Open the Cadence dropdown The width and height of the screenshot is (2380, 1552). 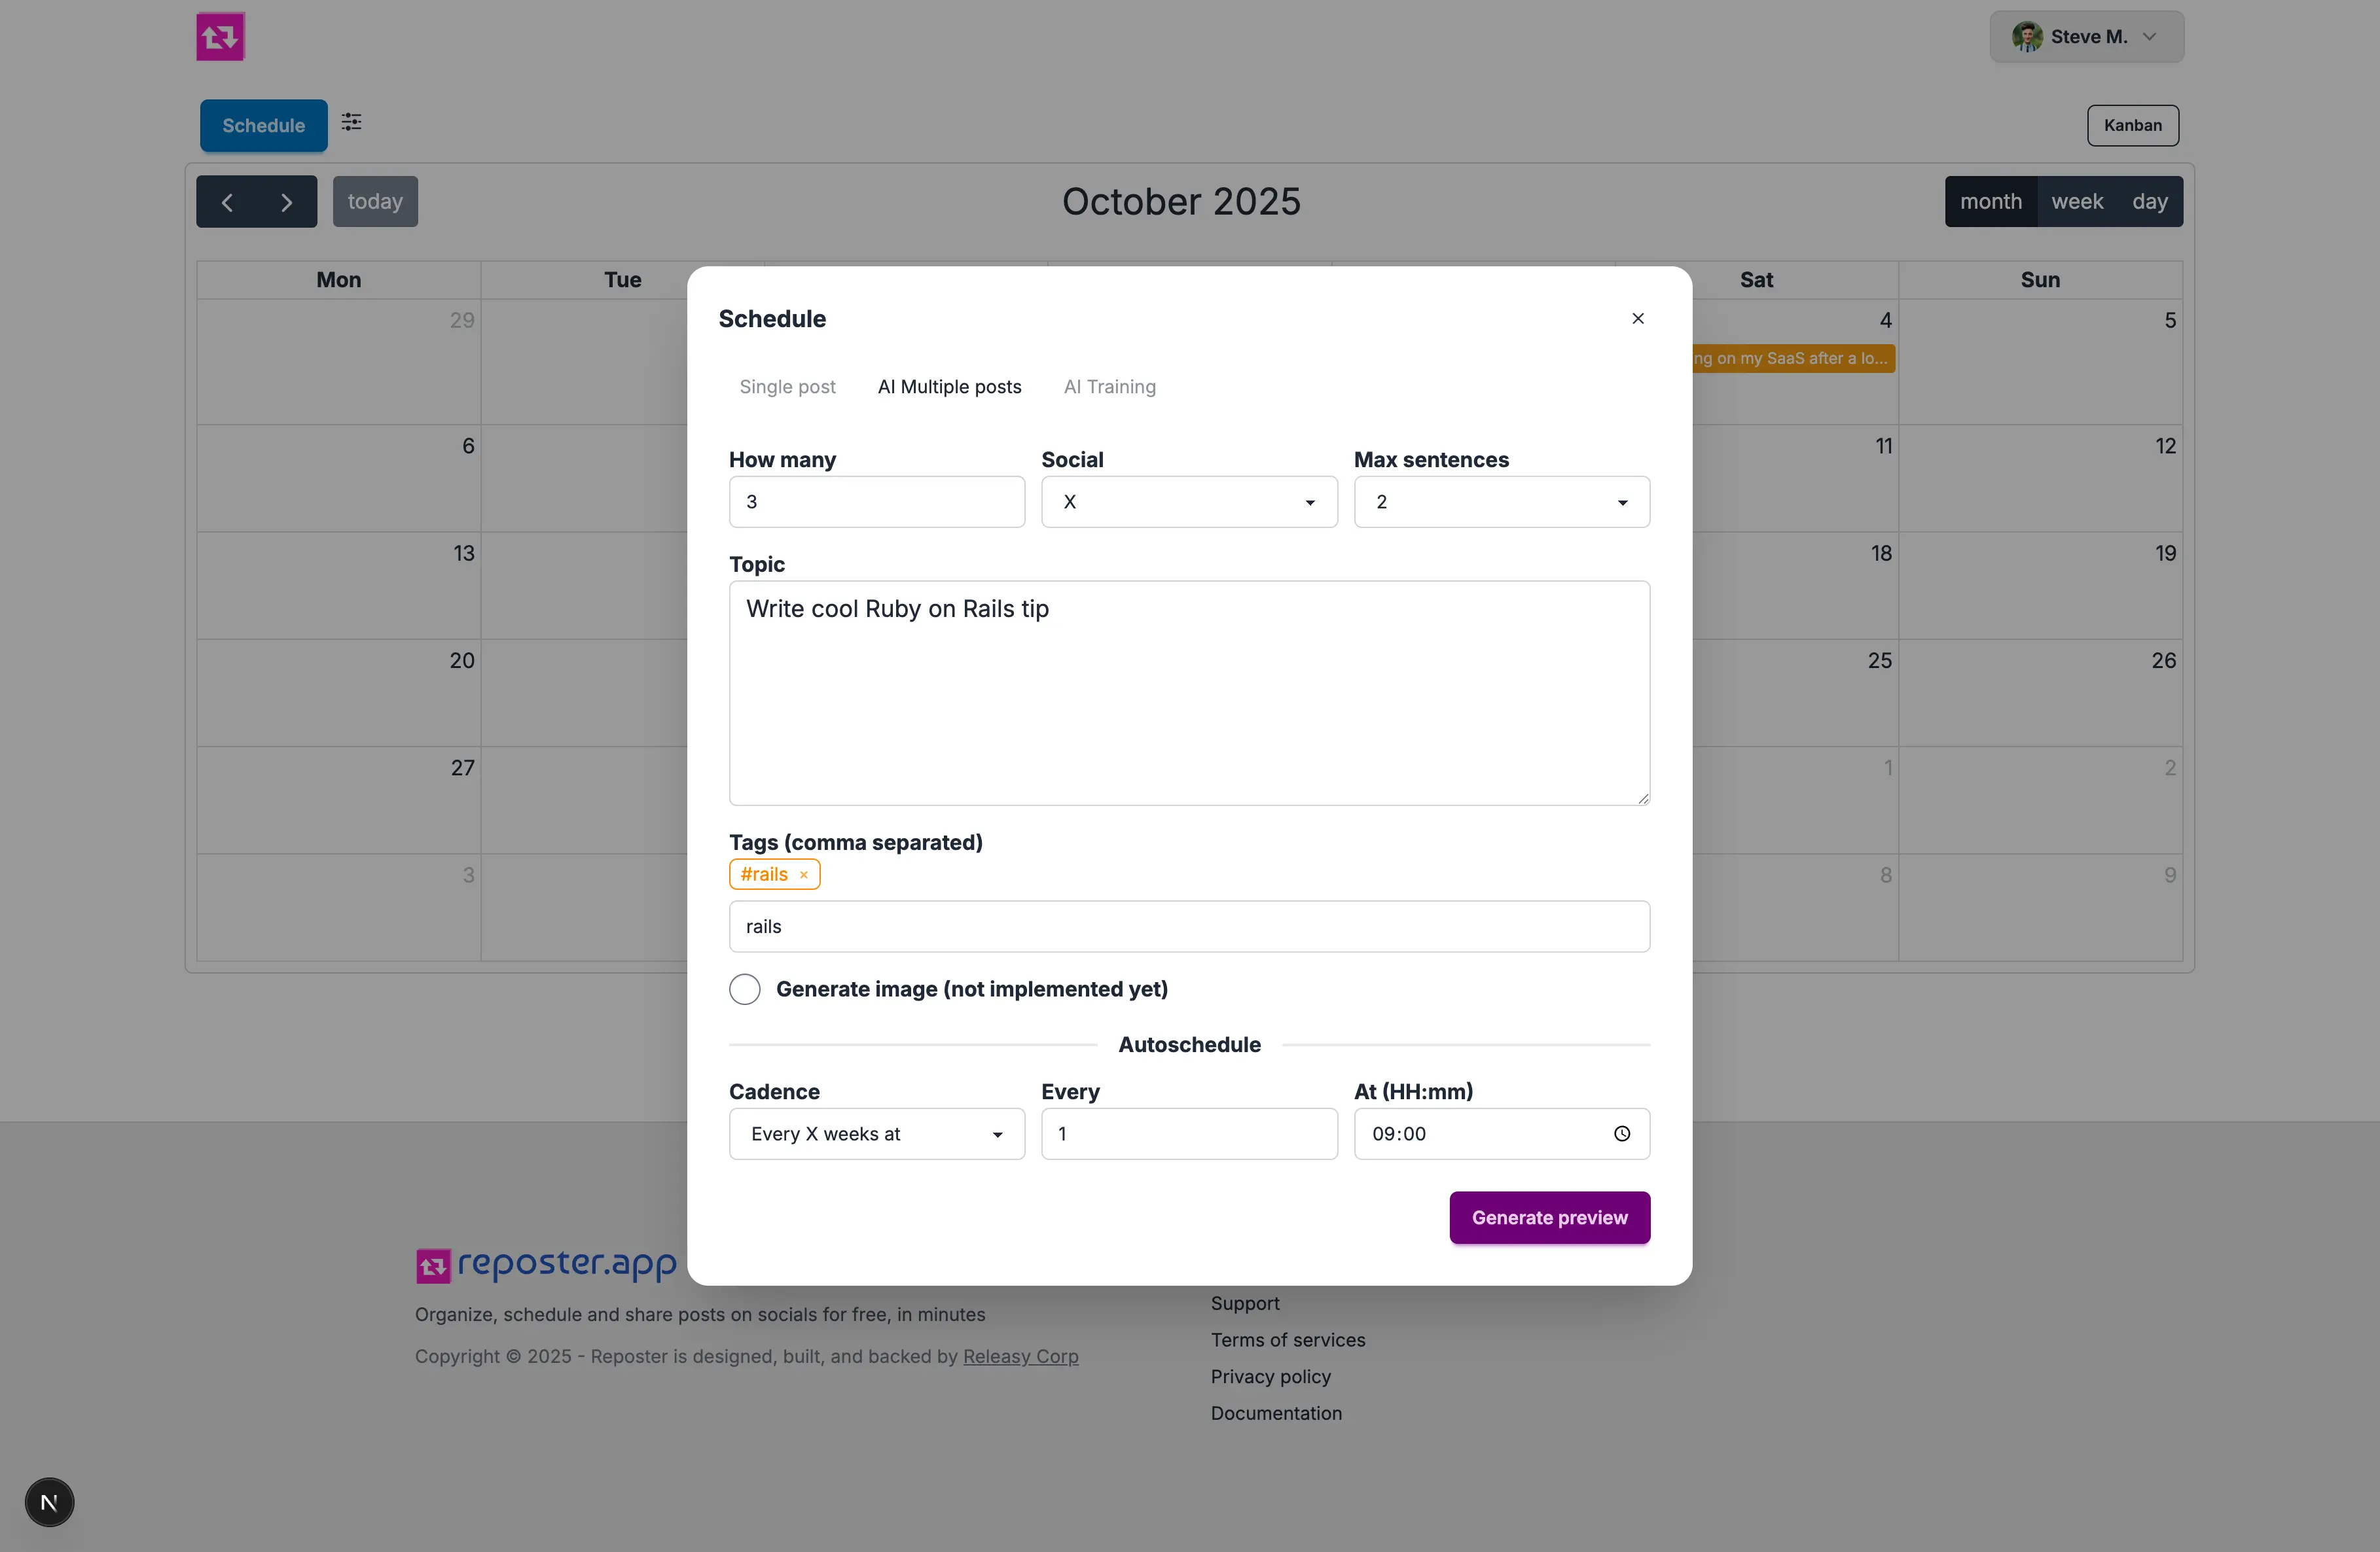tap(876, 1133)
